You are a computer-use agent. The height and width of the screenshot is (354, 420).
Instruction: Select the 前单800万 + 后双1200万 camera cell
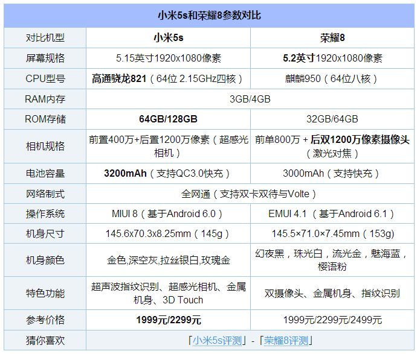click(x=332, y=147)
